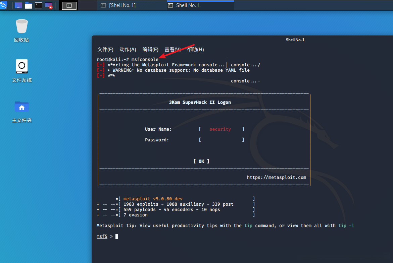This screenshot has height=263, width=393.
Task: Open the Home folder desktop icon
Action: coord(21,111)
